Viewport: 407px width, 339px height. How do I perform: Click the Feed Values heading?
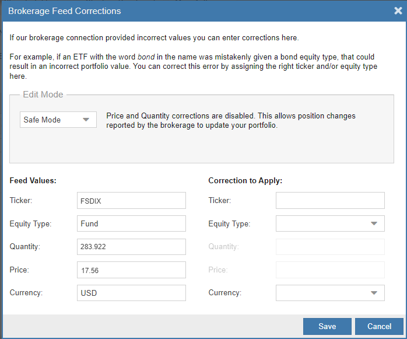coord(33,181)
